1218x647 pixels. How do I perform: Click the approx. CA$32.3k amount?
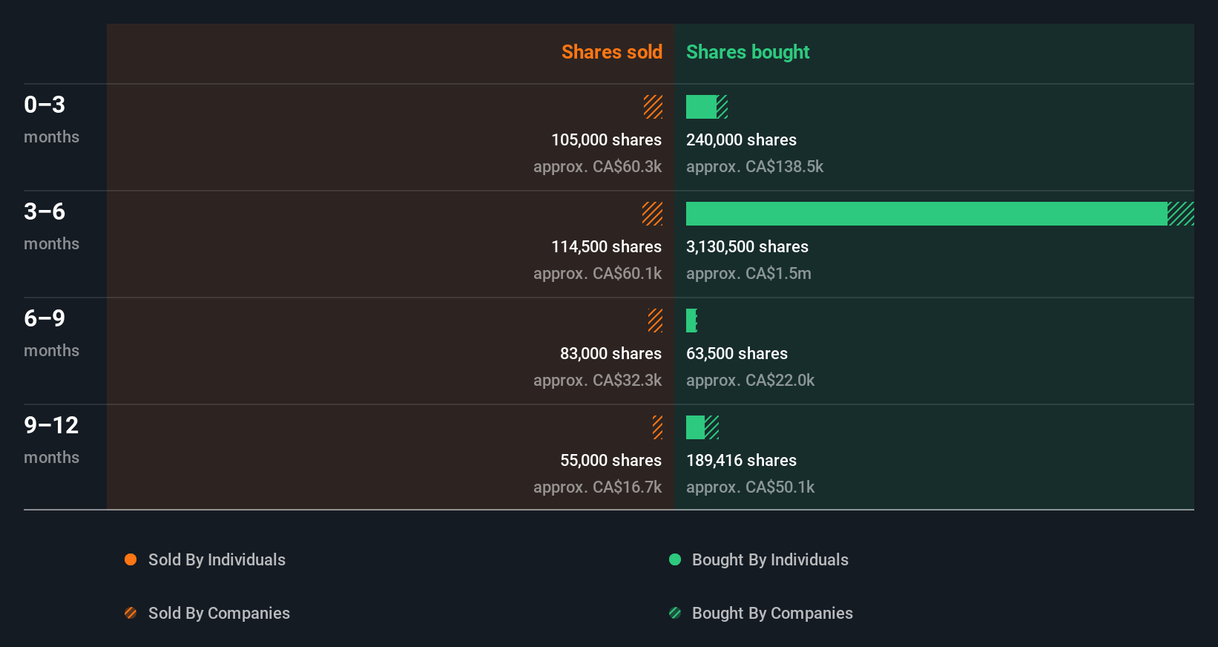pos(597,381)
